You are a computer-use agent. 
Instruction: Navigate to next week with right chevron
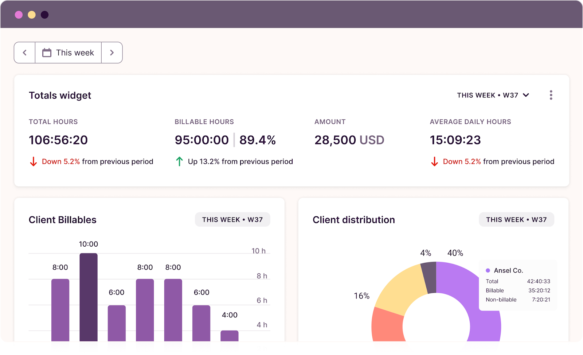pos(112,53)
